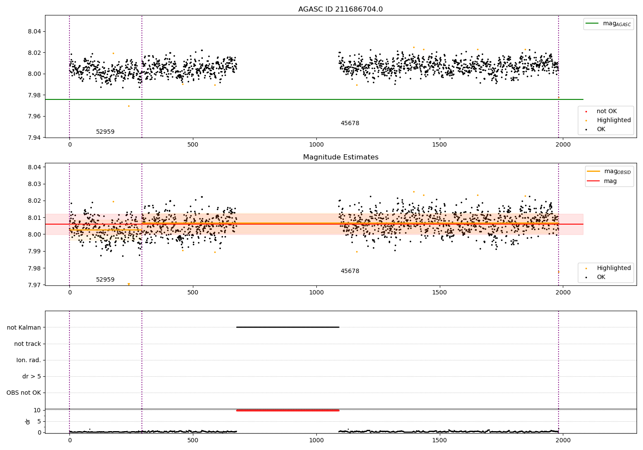
Task: Click the 10 tick on the dr axis
Action: click(37, 410)
